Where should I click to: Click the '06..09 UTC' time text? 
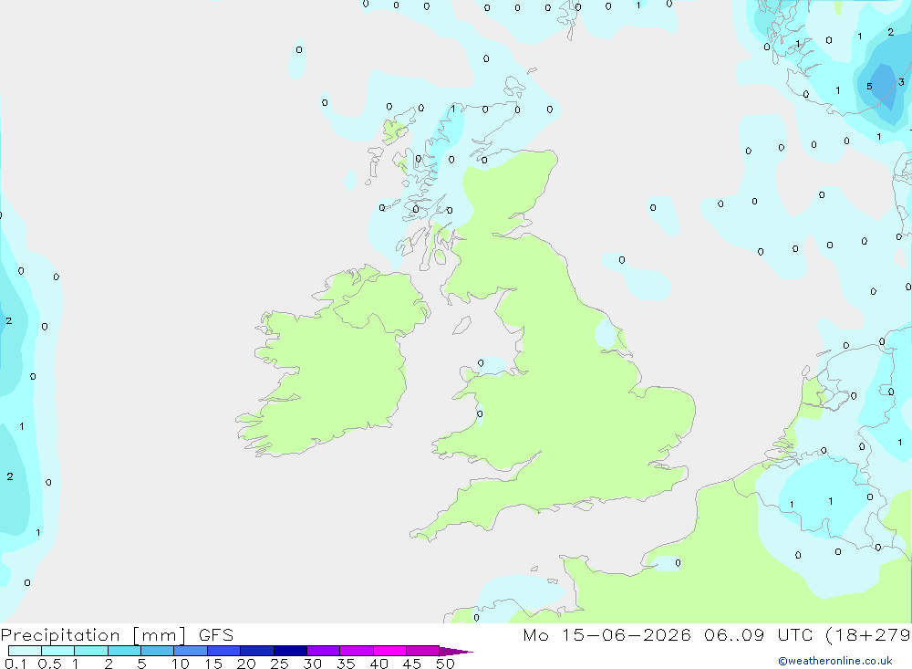click(758, 634)
